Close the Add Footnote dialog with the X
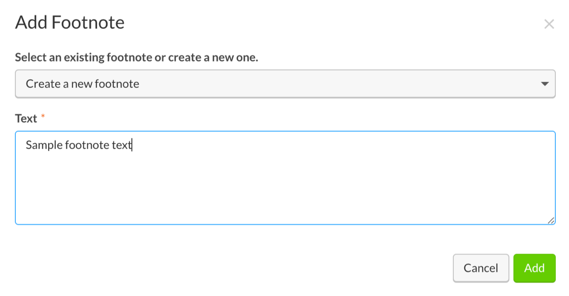The width and height of the screenshot is (569, 296). pos(549,24)
